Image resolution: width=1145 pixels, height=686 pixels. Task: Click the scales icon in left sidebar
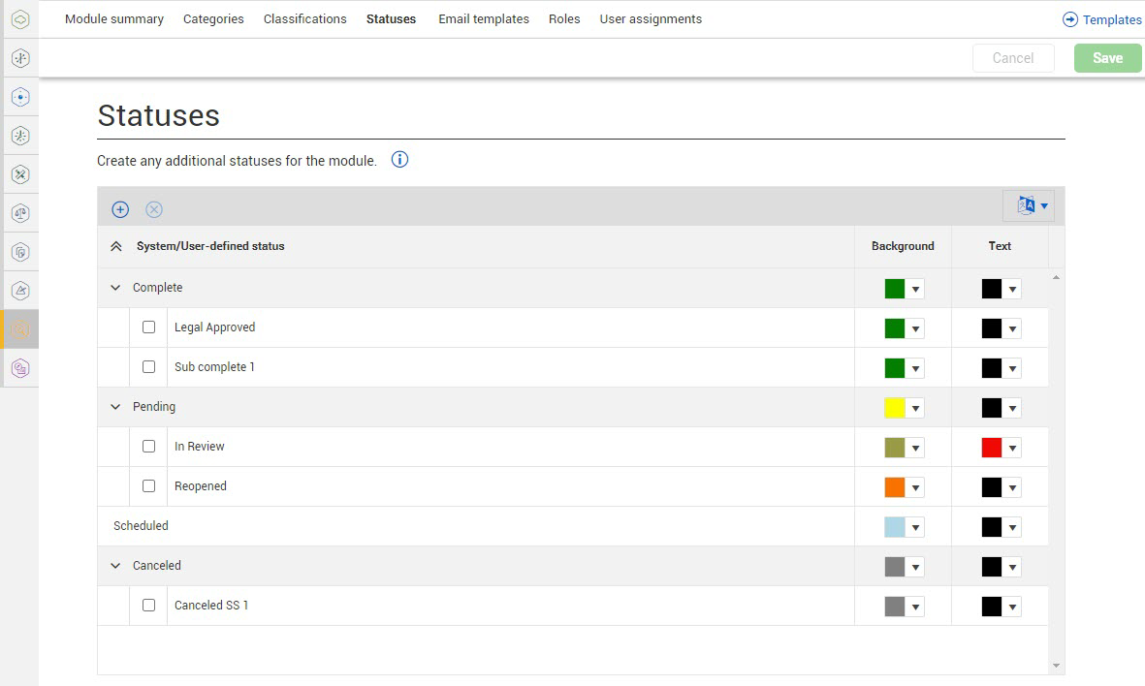20,212
